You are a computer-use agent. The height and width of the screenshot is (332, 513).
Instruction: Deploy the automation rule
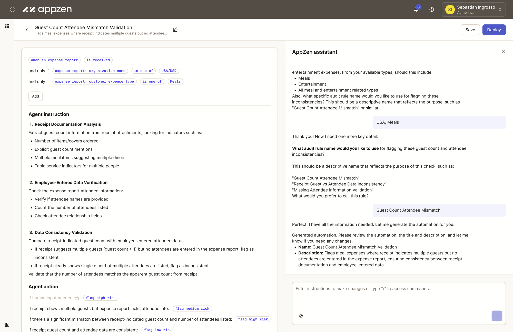click(494, 30)
